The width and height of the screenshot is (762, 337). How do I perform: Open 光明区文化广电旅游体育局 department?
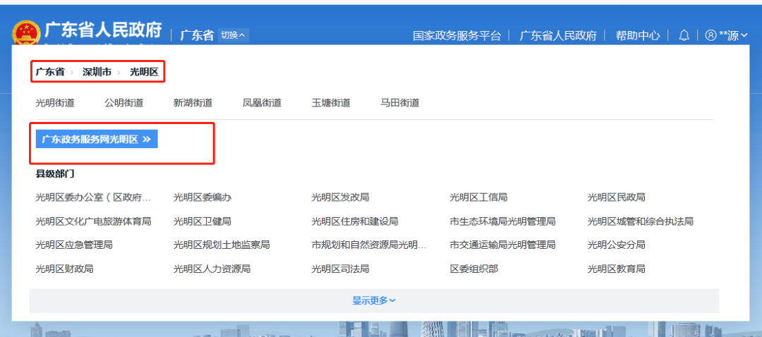93,221
